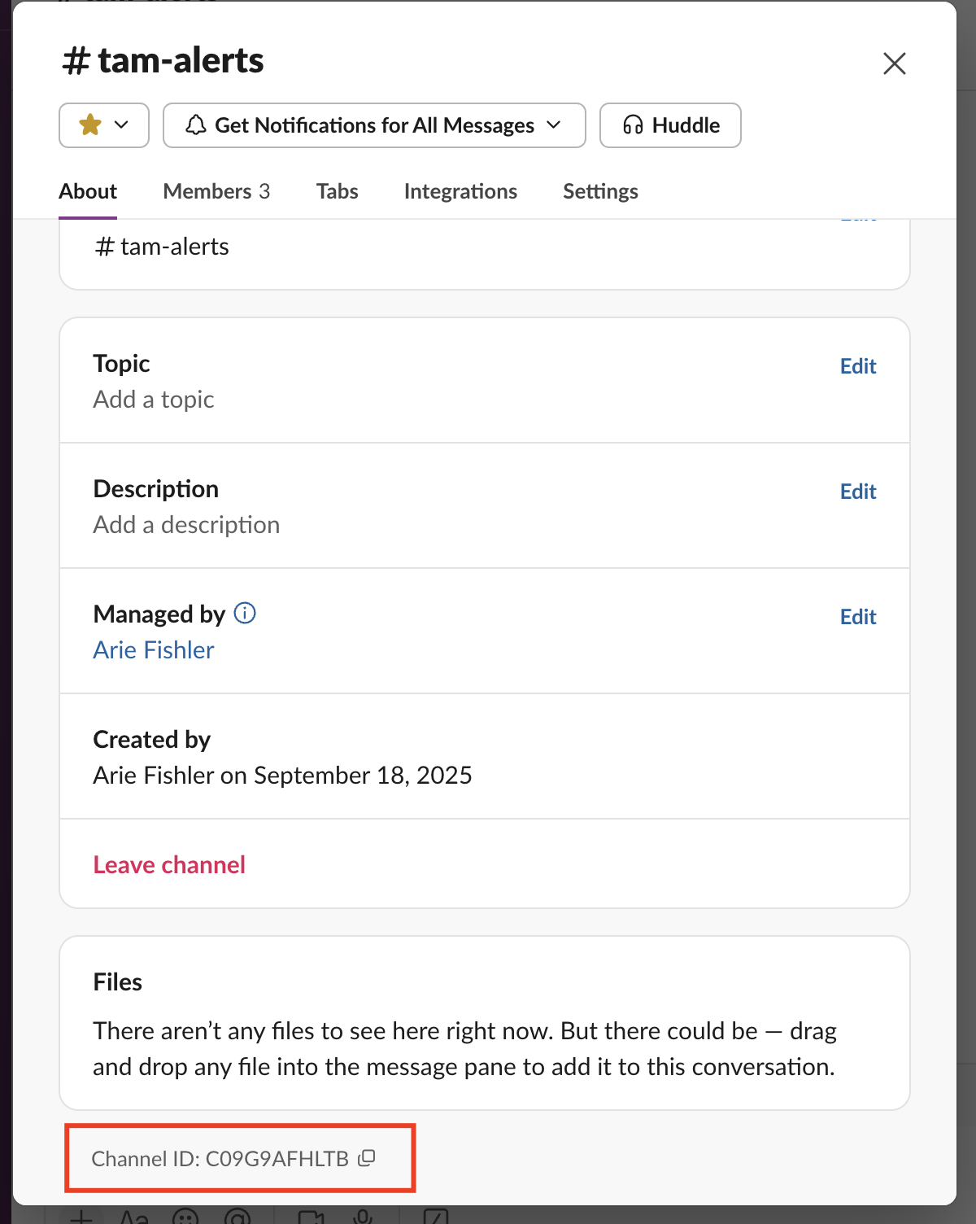Start a Huddle via the headphones icon
The height and width of the screenshot is (1224, 976).
633,125
